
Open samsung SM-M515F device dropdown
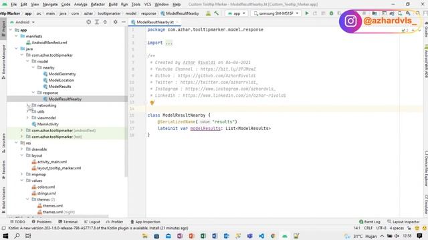(276, 13)
